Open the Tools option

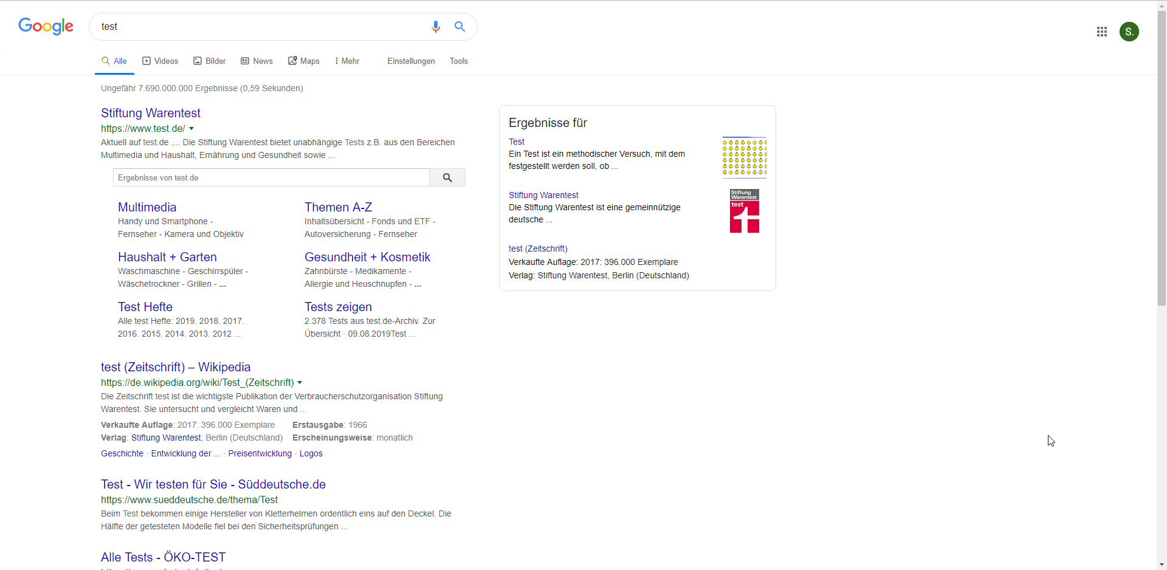pos(459,61)
